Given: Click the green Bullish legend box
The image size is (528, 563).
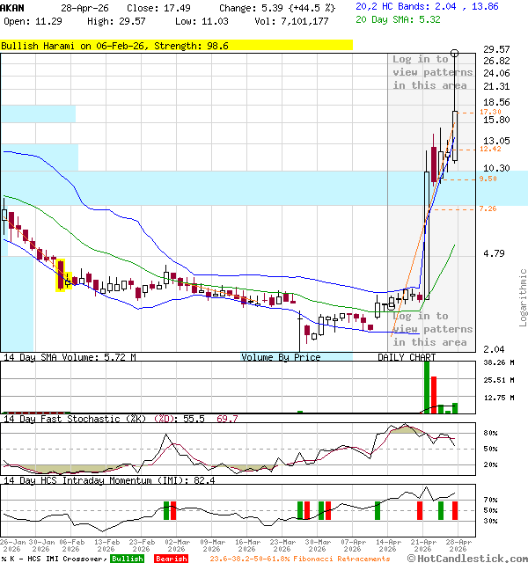Looking at the screenshot, I should pos(128,559).
